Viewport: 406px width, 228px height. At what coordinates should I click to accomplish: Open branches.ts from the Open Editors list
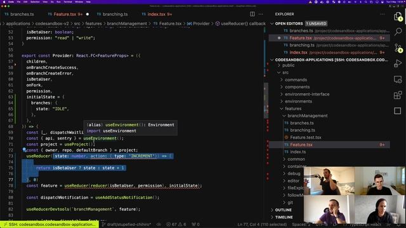coord(329,31)
